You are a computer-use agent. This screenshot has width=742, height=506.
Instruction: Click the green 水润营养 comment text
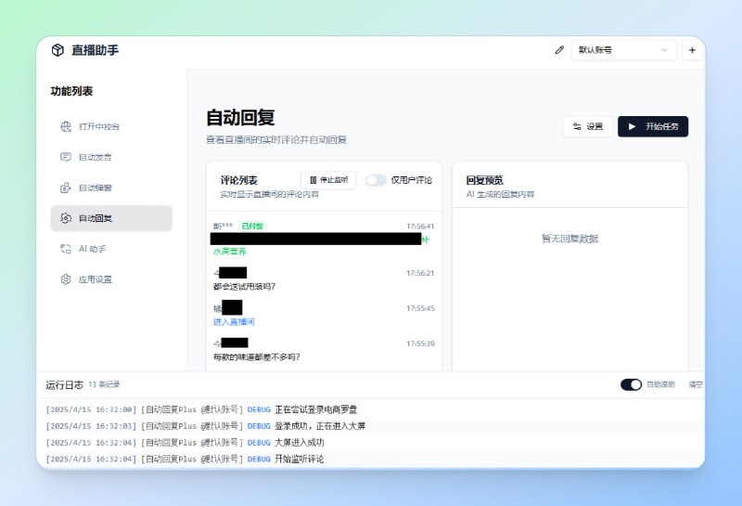tap(229, 251)
